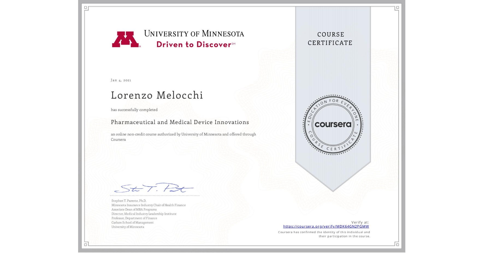484x253 pixels.
Task: Click the 'has successfully completed' text line
Action: (134, 110)
